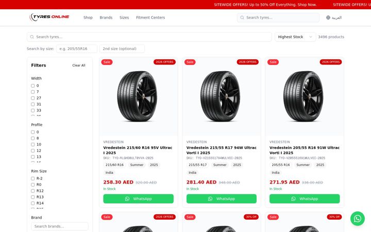Focus the Search brands input field
The height and width of the screenshot is (232, 371).
tap(60, 226)
